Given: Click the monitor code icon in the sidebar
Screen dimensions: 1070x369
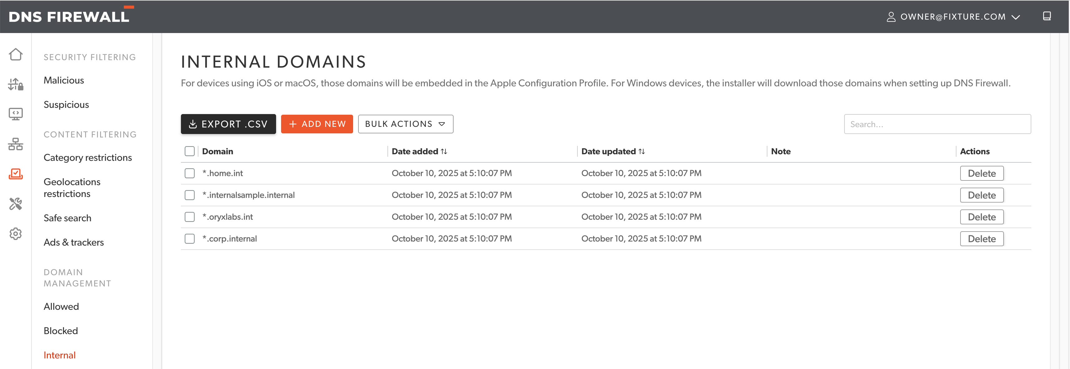Looking at the screenshot, I should (x=16, y=114).
